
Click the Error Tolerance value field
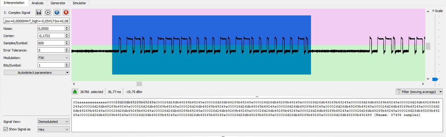51,50
